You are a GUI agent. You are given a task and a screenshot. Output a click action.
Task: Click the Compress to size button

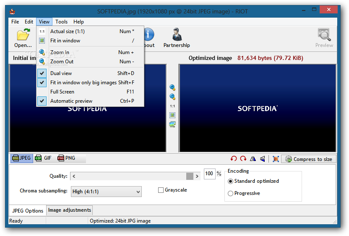point(309,159)
